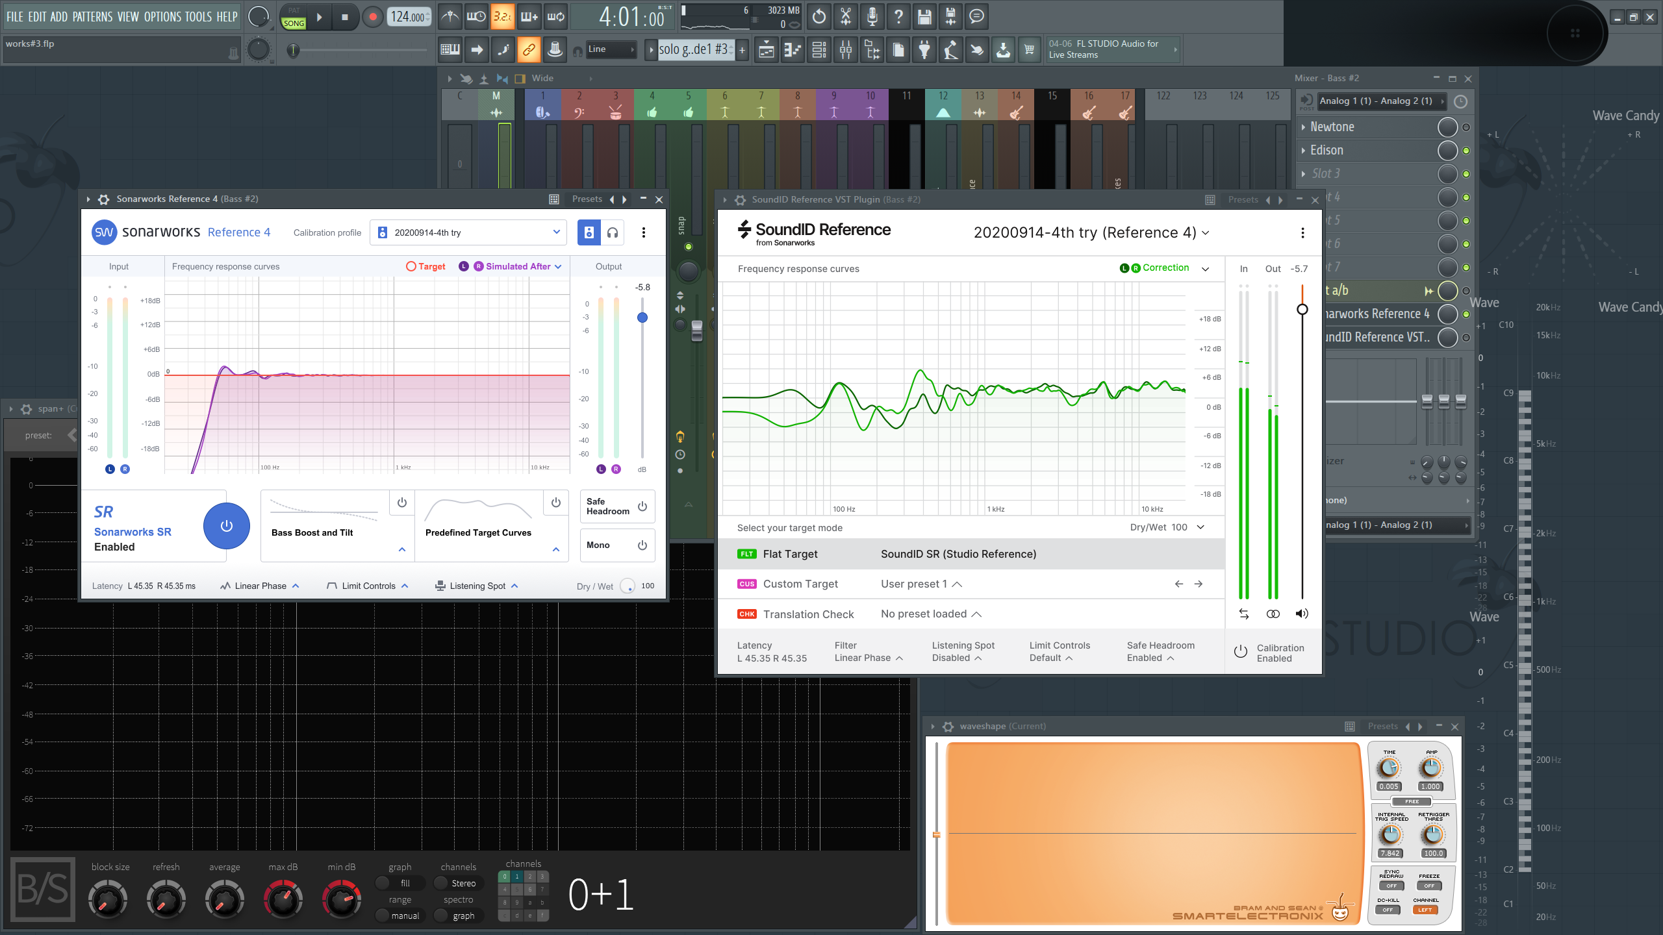This screenshot has width=1663, height=935.
Task: Select headphone output mode in Reference 4
Action: pyautogui.click(x=613, y=232)
